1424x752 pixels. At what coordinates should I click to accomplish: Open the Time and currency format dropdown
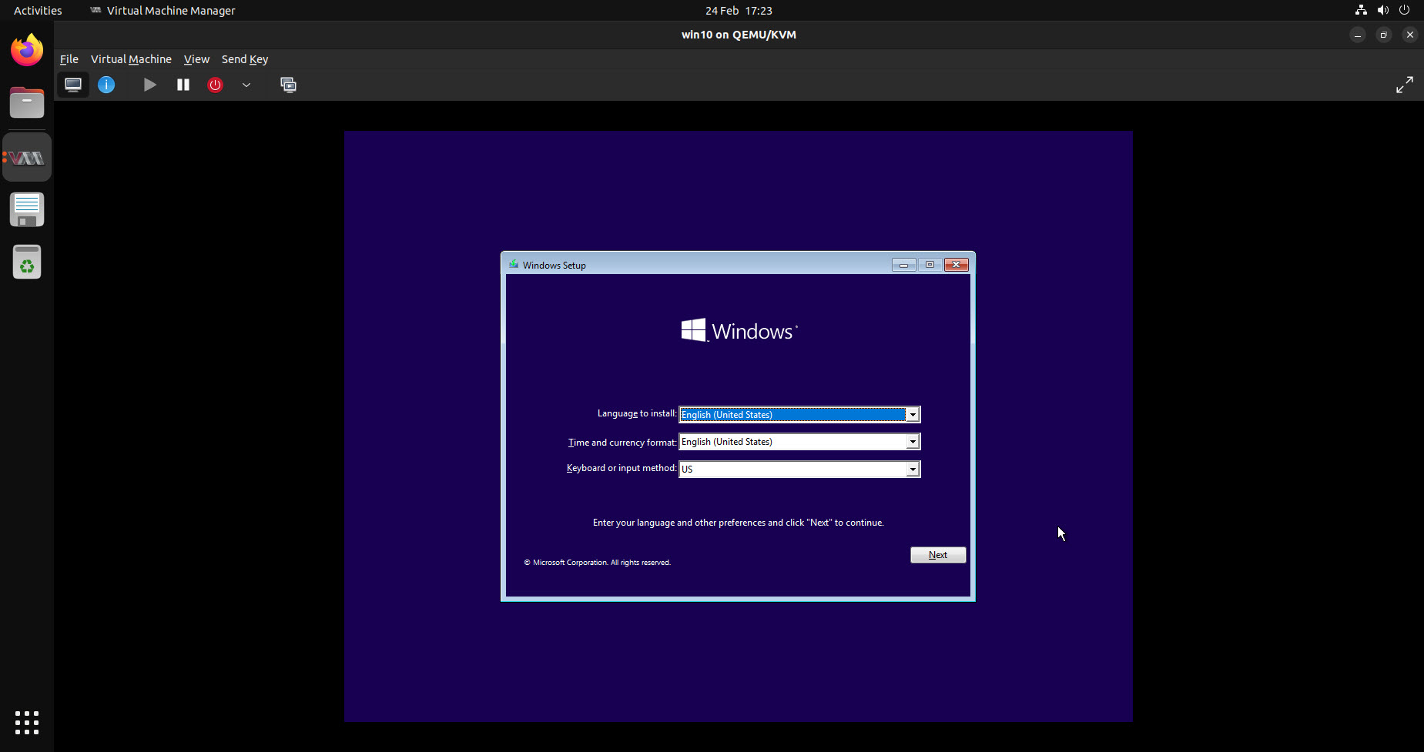pos(913,441)
